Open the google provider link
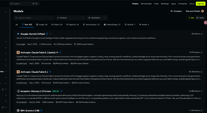 pos(22,44)
